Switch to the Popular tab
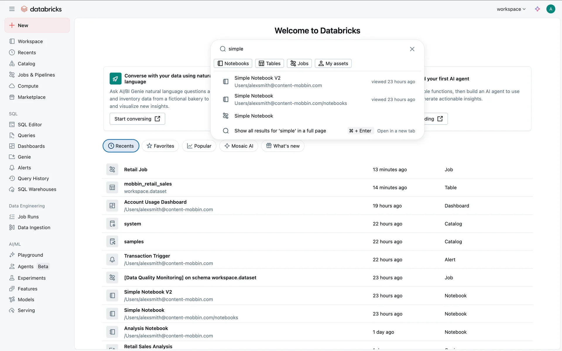 pos(199,146)
